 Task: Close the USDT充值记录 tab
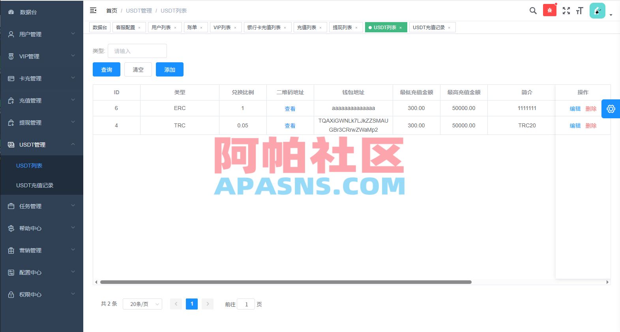point(449,28)
